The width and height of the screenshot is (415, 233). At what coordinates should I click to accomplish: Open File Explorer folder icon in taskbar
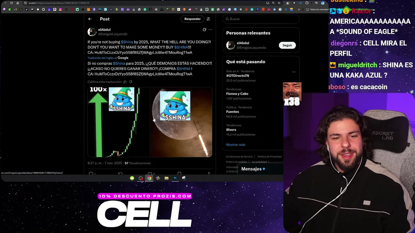tap(166, 178)
